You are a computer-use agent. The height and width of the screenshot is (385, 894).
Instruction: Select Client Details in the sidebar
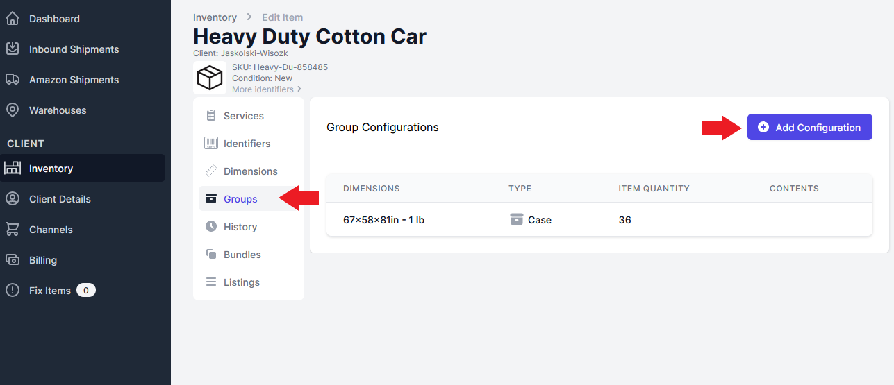point(60,199)
